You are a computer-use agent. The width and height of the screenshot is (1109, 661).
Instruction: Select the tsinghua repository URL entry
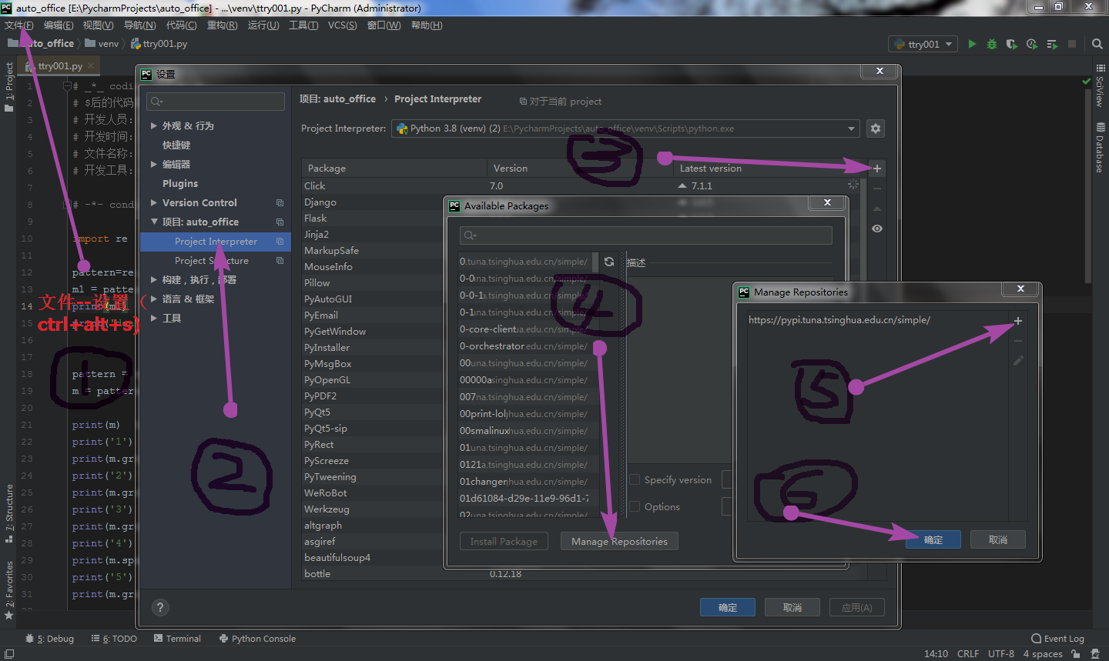pyautogui.click(x=839, y=320)
